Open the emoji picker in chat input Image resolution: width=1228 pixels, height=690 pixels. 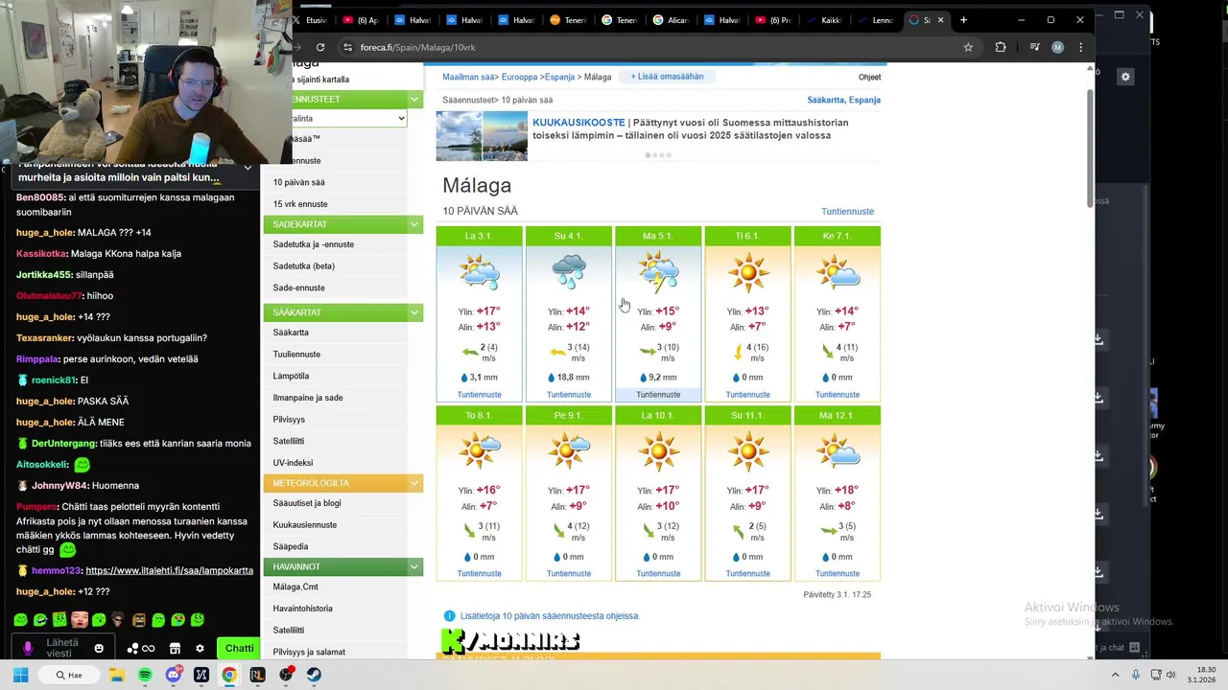click(99, 648)
